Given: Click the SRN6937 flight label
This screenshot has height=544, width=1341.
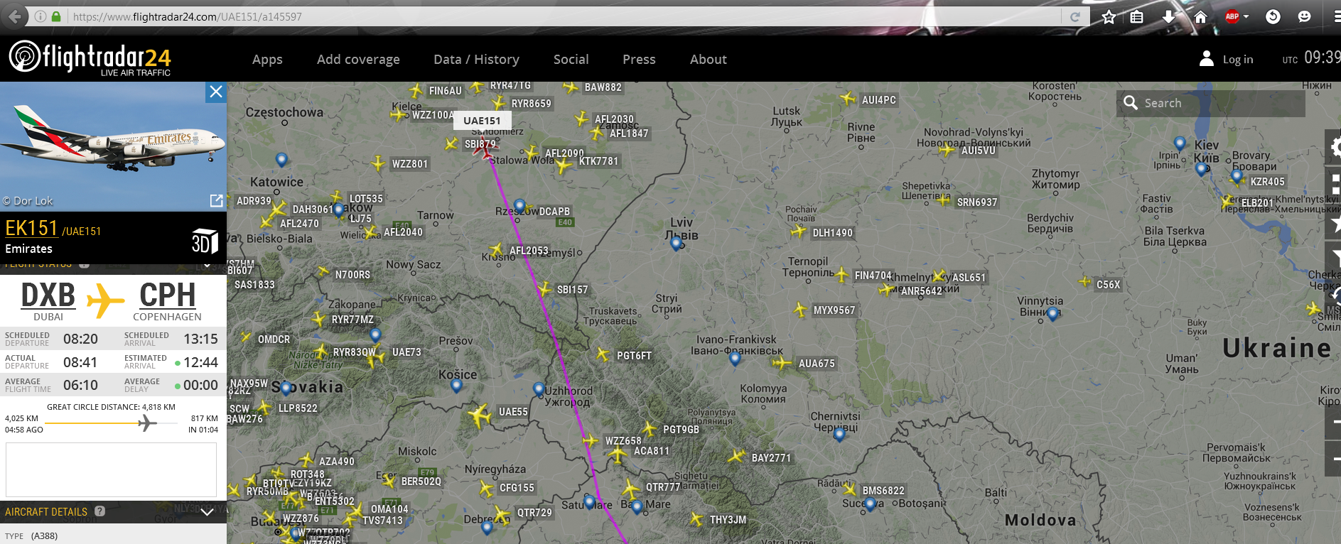Looking at the screenshot, I should [977, 202].
